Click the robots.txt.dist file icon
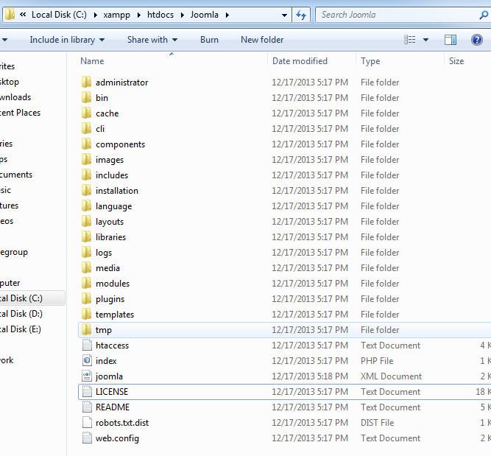Image resolution: width=491 pixels, height=456 pixels. pos(86,423)
